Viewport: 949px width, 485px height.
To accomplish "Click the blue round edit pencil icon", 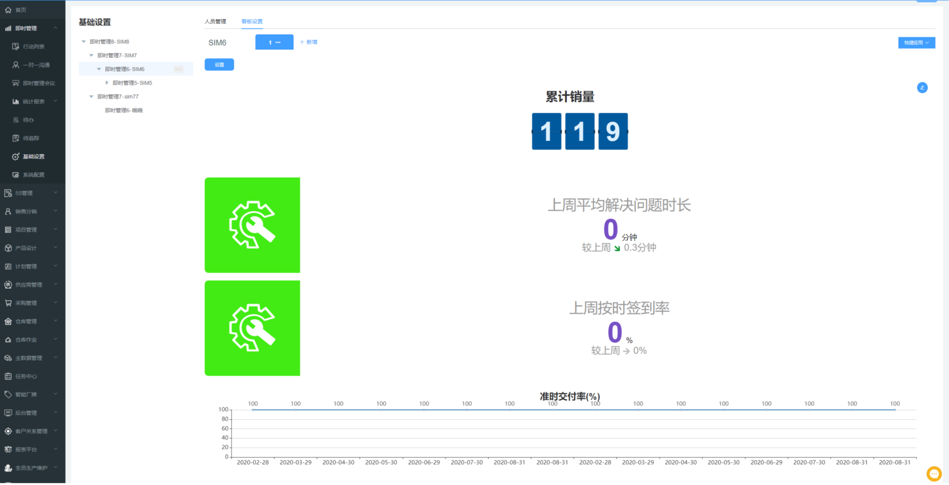I will 922,88.
